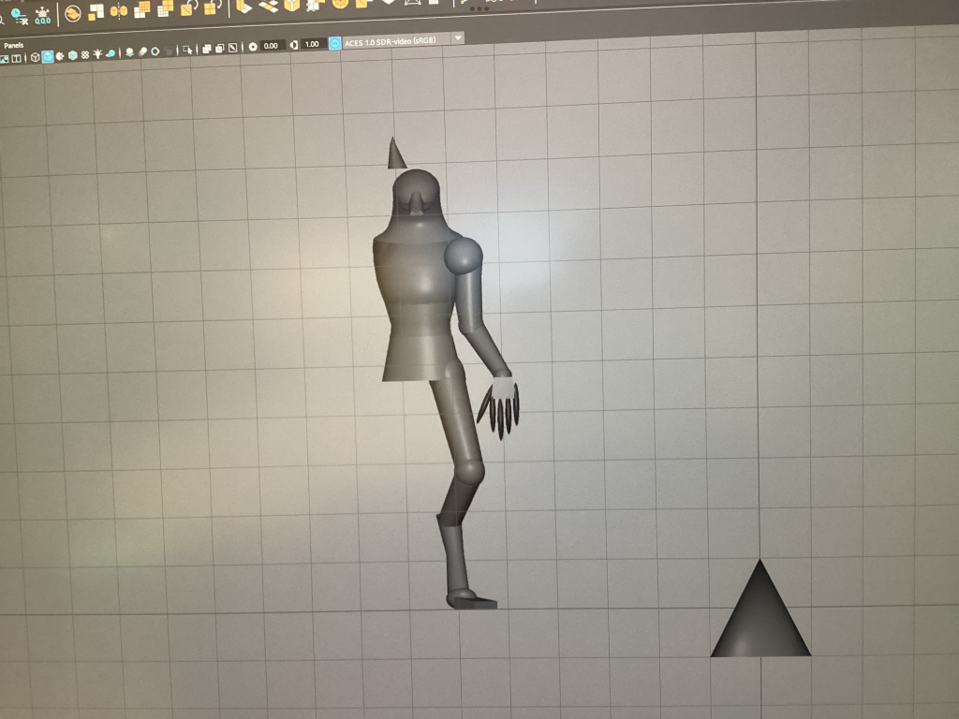Click the three-dot shelf handle

479,9
